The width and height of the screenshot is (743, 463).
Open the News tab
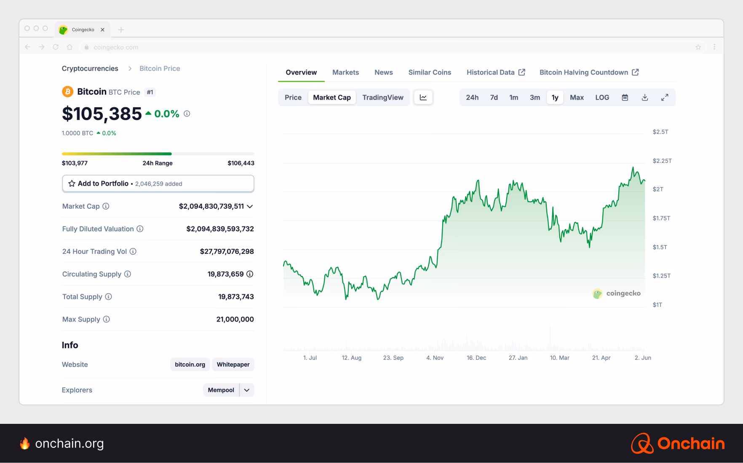click(x=383, y=72)
